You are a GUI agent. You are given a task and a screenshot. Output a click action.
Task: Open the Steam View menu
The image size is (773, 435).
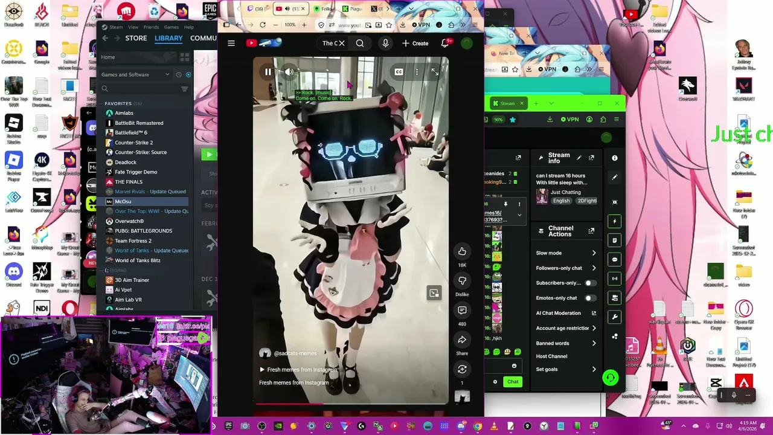133,27
